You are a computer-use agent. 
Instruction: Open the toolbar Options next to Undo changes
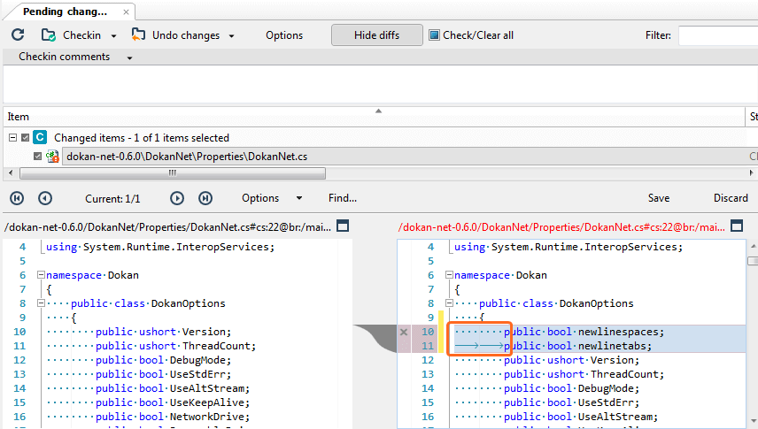[x=284, y=35]
